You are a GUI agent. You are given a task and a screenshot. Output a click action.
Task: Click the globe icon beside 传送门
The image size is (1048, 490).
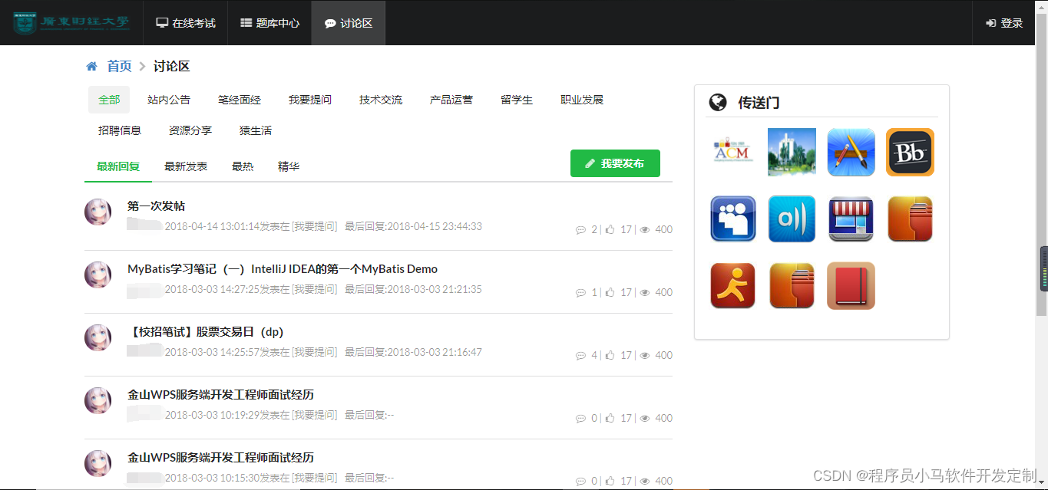point(718,102)
